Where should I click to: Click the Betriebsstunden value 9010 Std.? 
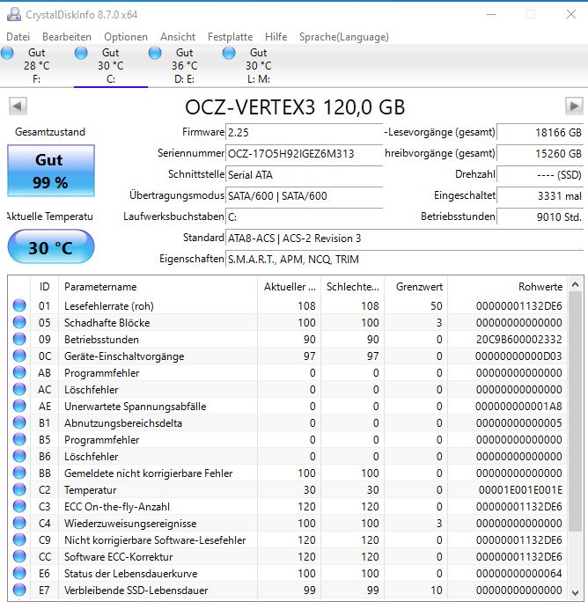(x=540, y=216)
